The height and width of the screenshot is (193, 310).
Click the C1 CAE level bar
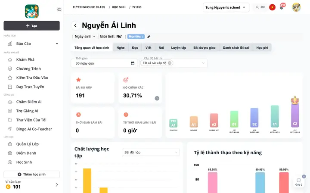coord(275,116)
